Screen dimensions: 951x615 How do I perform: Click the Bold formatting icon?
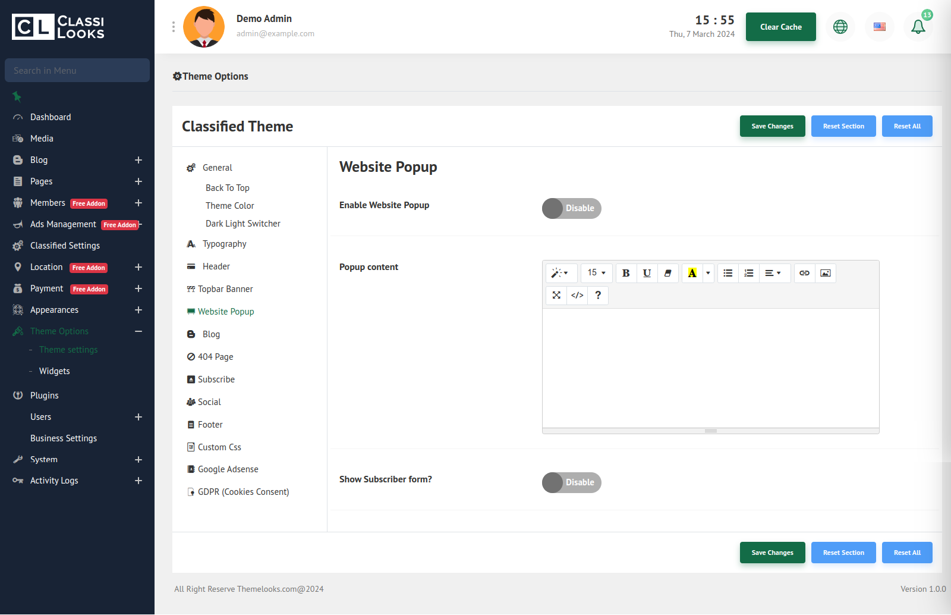626,273
